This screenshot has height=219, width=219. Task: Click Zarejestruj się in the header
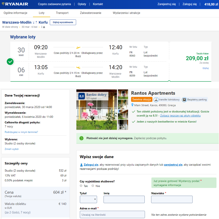[167, 4]
